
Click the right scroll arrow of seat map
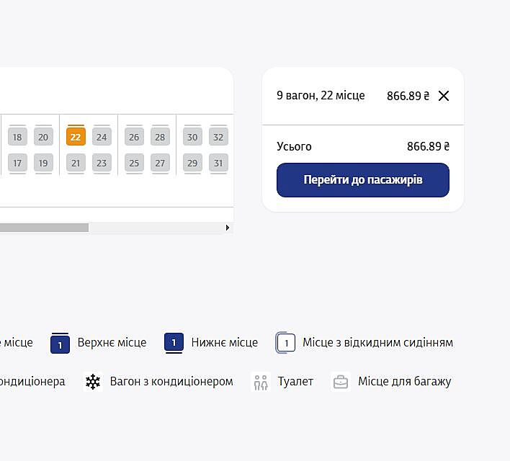point(228,228)
